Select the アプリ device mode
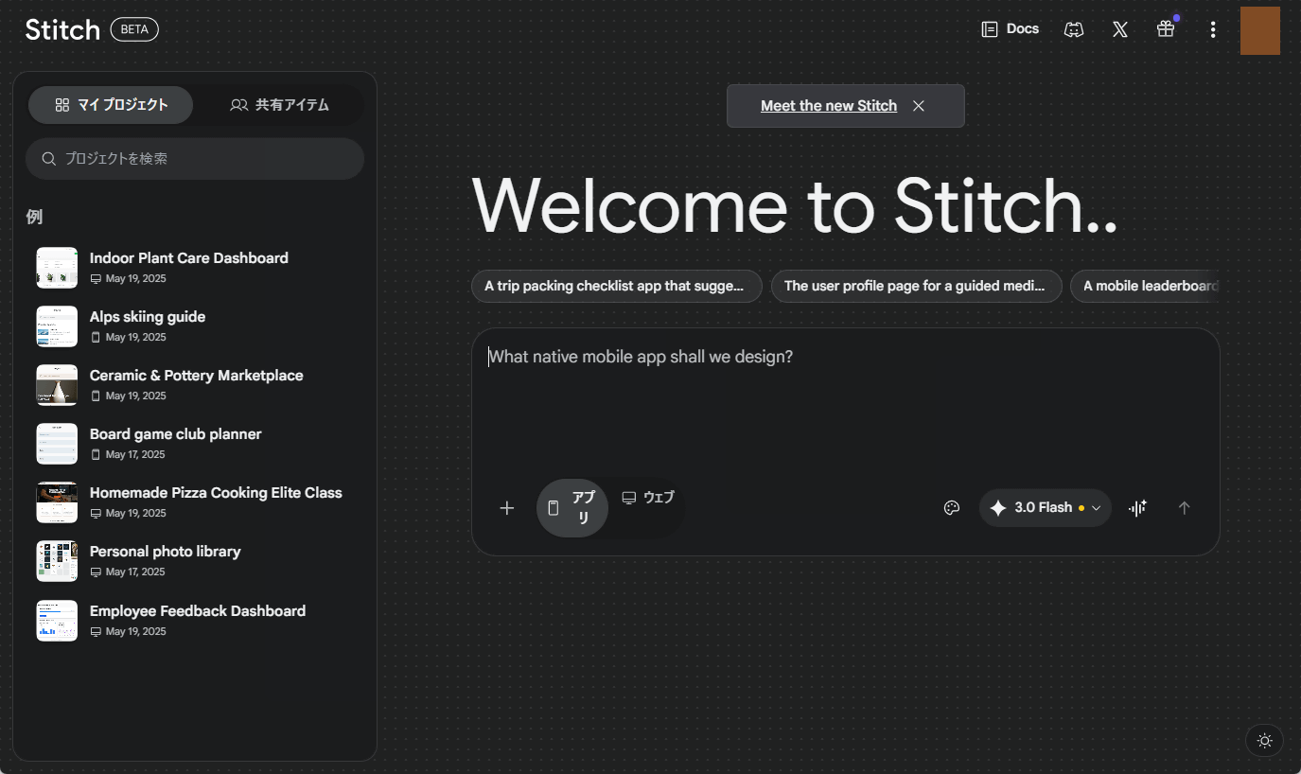1301x774 pixels. click(x=572, y=508)
